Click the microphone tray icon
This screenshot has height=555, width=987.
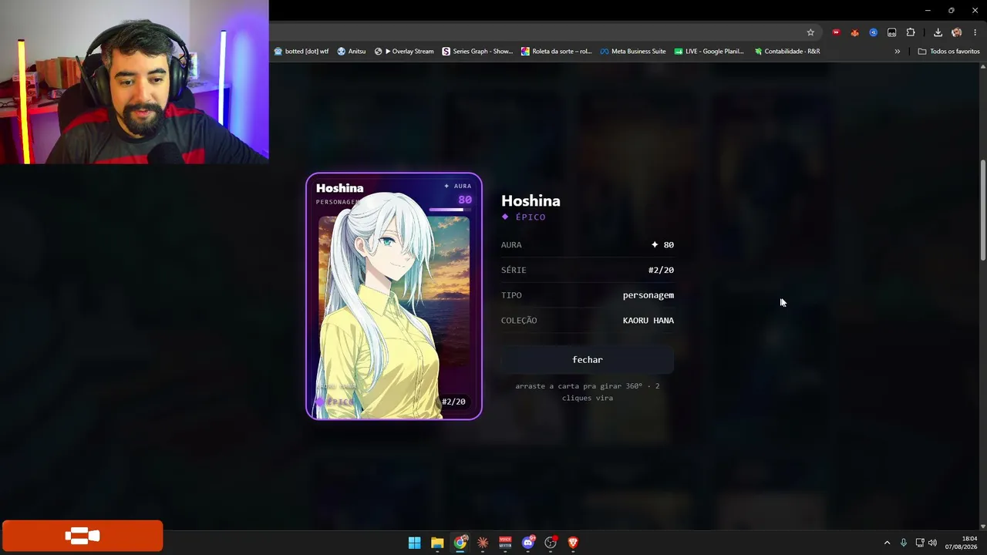904,543
